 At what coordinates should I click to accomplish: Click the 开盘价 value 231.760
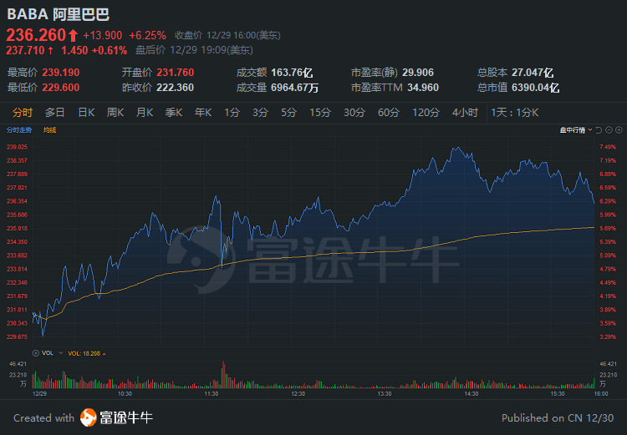point(176,73)
